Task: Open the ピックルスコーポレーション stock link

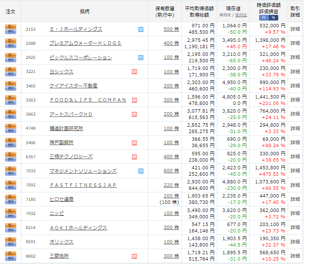Action: pyautogui.click(x=81, y=58)
